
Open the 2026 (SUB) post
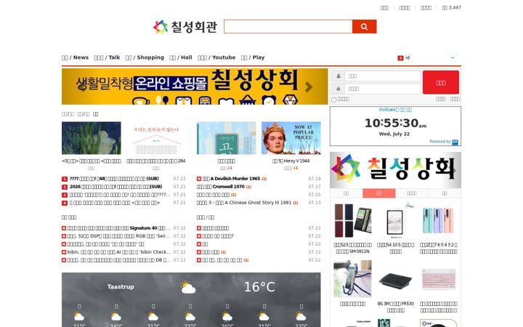click(x=115, y=187)
